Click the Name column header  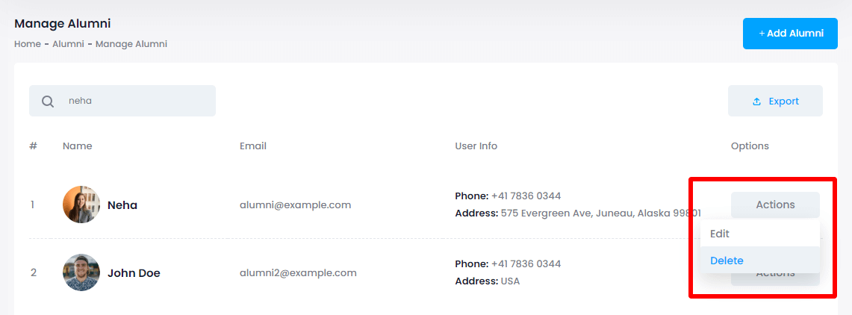coord(78,146)
